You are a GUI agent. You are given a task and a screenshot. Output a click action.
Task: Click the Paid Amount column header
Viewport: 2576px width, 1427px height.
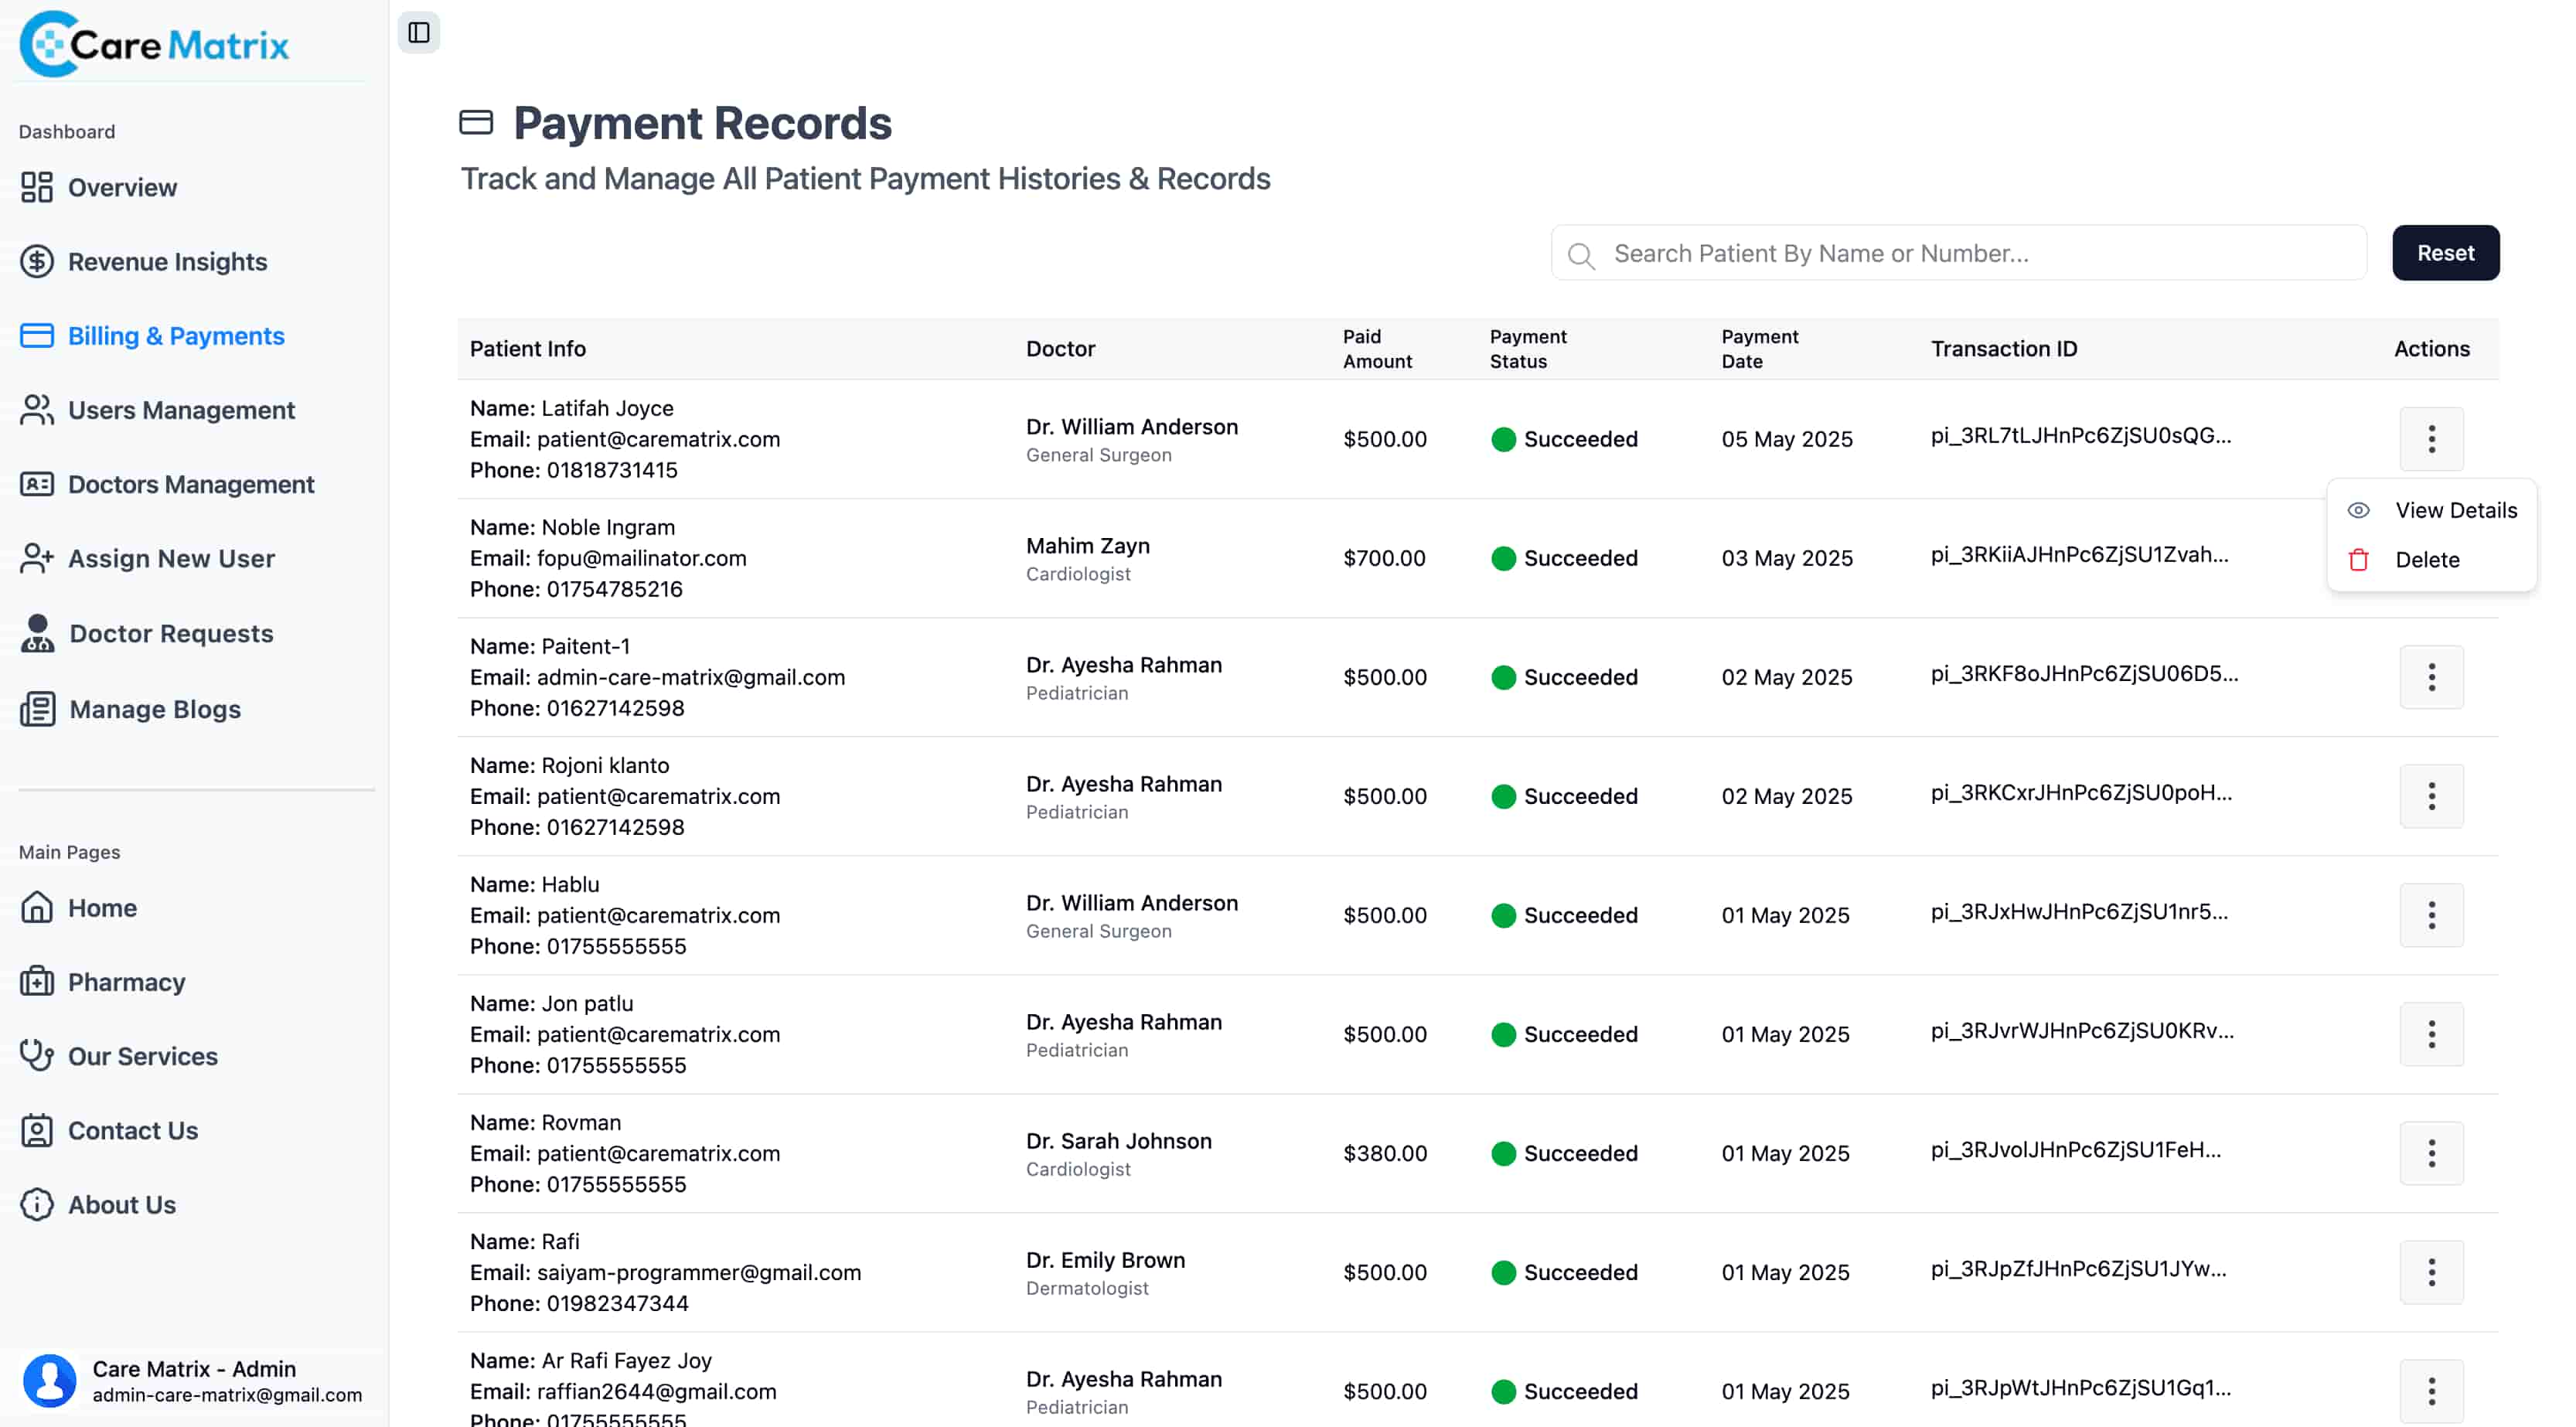coord(1377,349)
